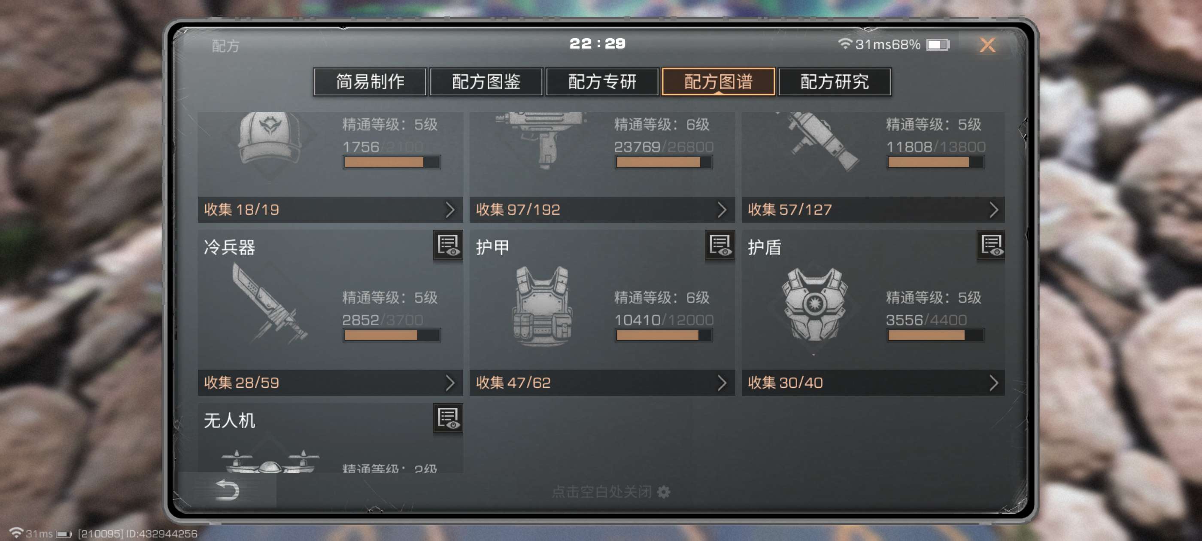
Task: Close the recipe panel with orange X
Action: click(x=987, y=45)
